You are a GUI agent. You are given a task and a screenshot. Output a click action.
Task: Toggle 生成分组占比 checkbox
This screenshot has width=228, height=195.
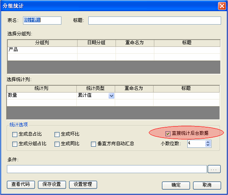point(15,144)
